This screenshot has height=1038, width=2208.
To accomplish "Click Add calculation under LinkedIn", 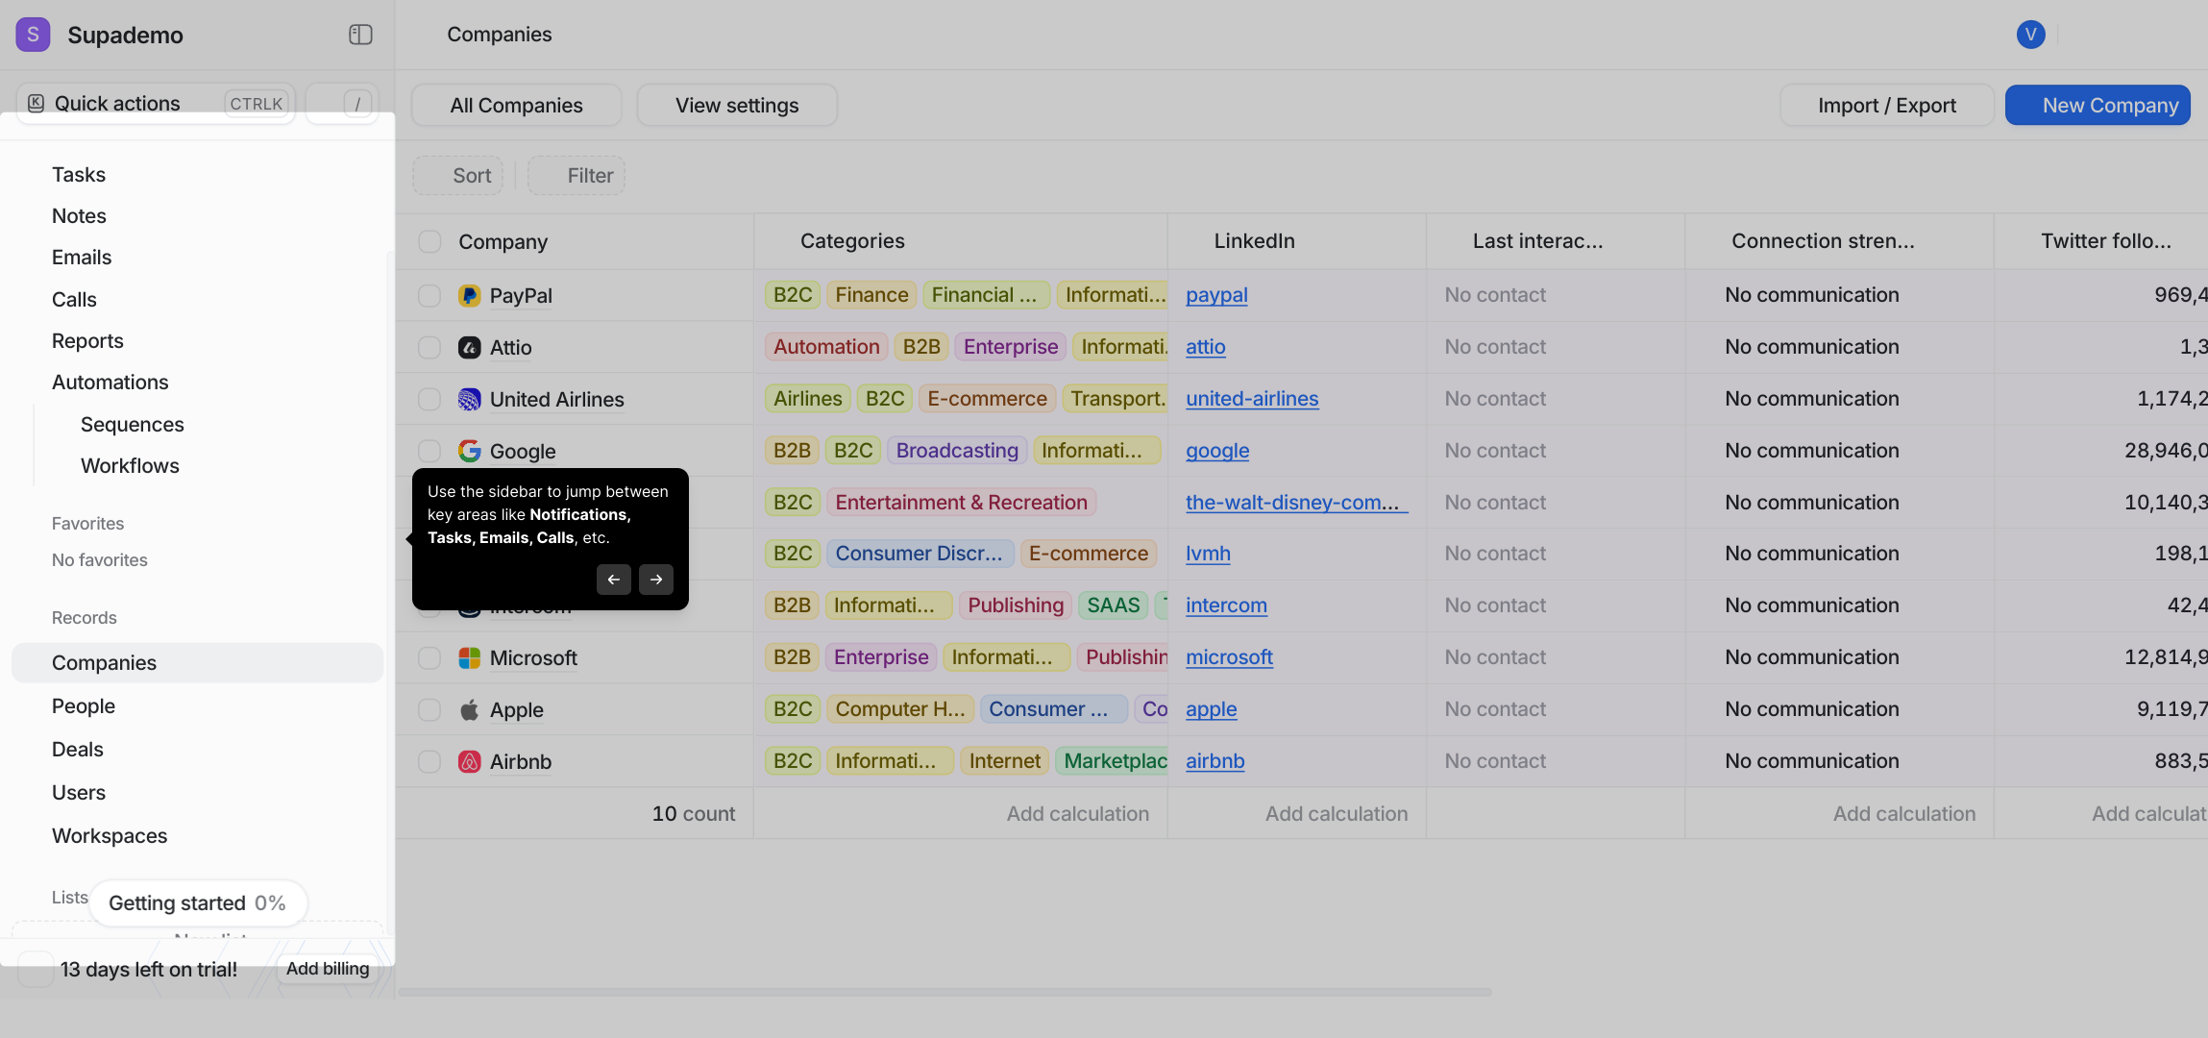I will (1336, 814).
